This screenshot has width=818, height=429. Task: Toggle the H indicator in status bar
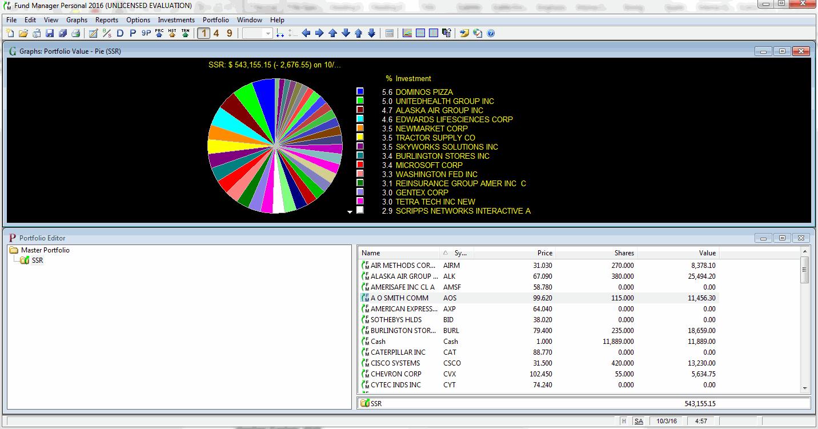[624, 421]
